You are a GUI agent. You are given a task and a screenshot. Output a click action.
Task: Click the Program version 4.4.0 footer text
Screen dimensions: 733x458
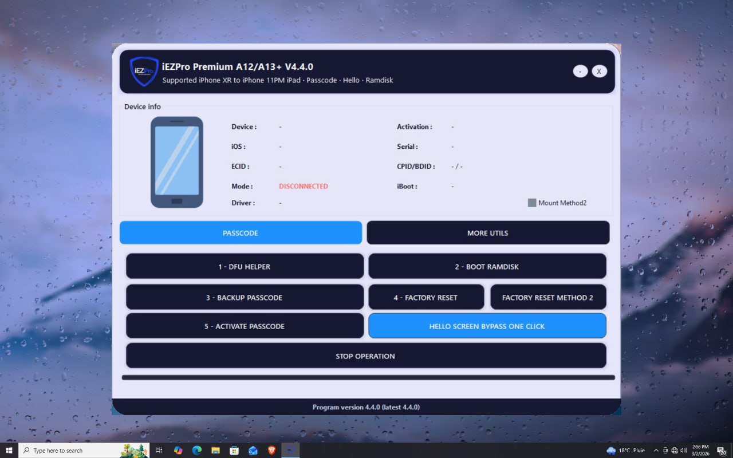(366, 407)
